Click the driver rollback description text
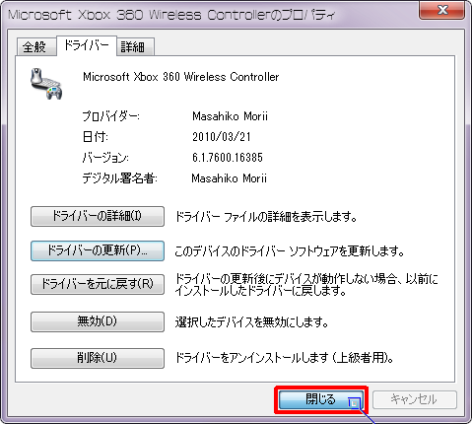This screenshot has height=424, width=472. [306, 285]
